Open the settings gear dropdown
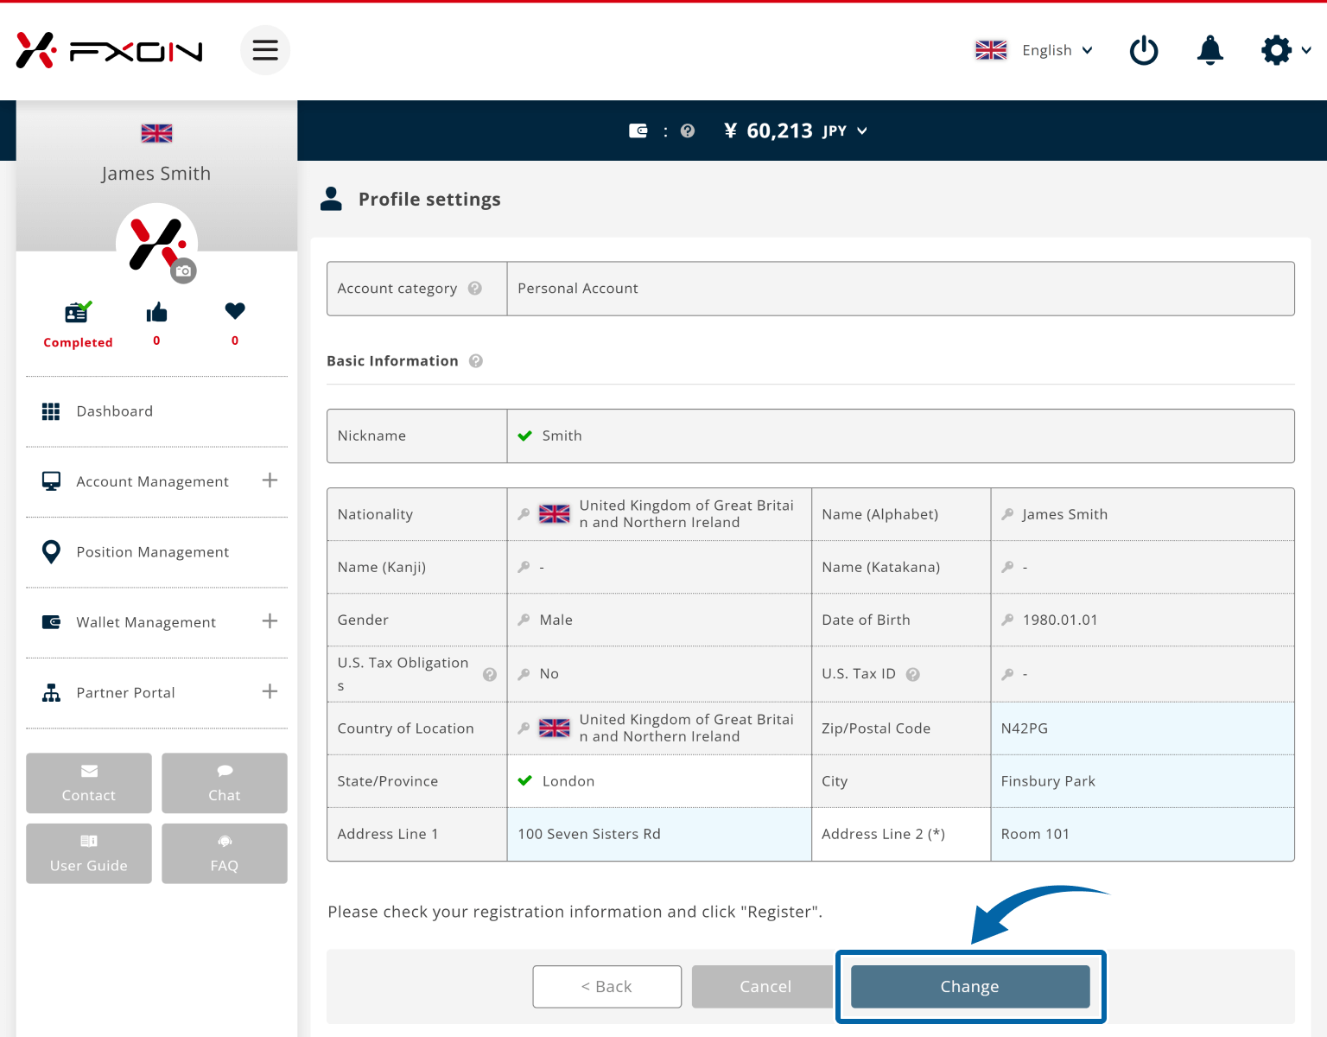Screen dimensions: 1327x1037 point(1285,50)
